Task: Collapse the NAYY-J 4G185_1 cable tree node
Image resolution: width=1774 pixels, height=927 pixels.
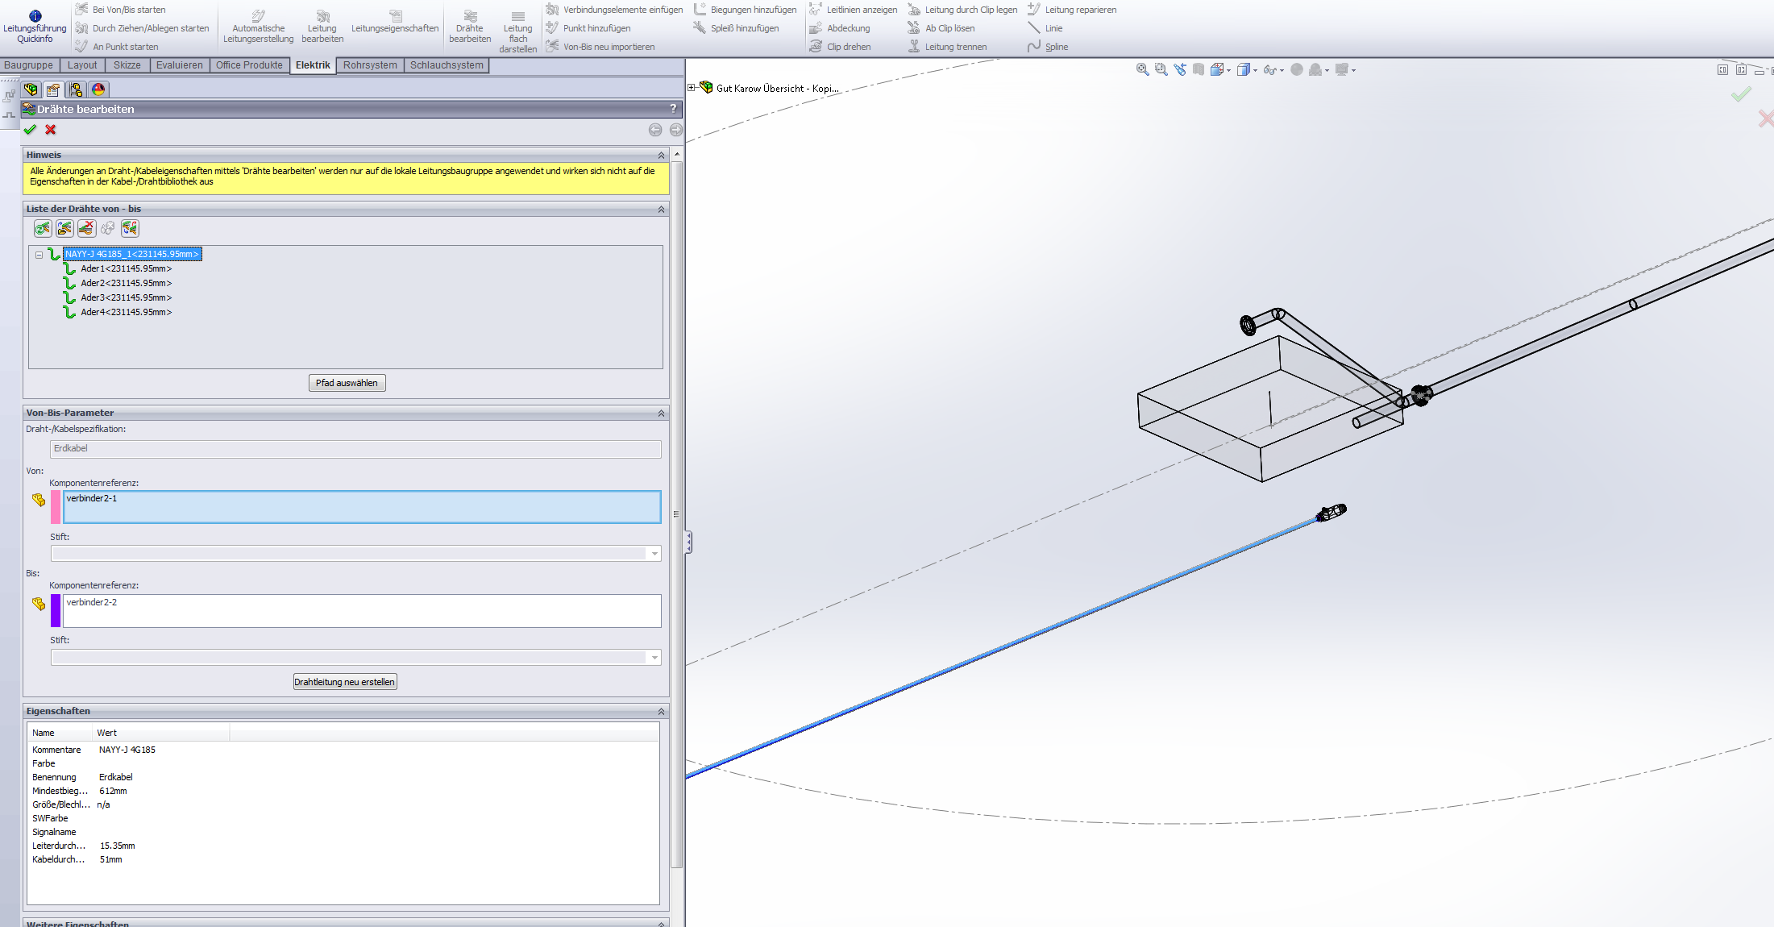Action: click(39, 255)
